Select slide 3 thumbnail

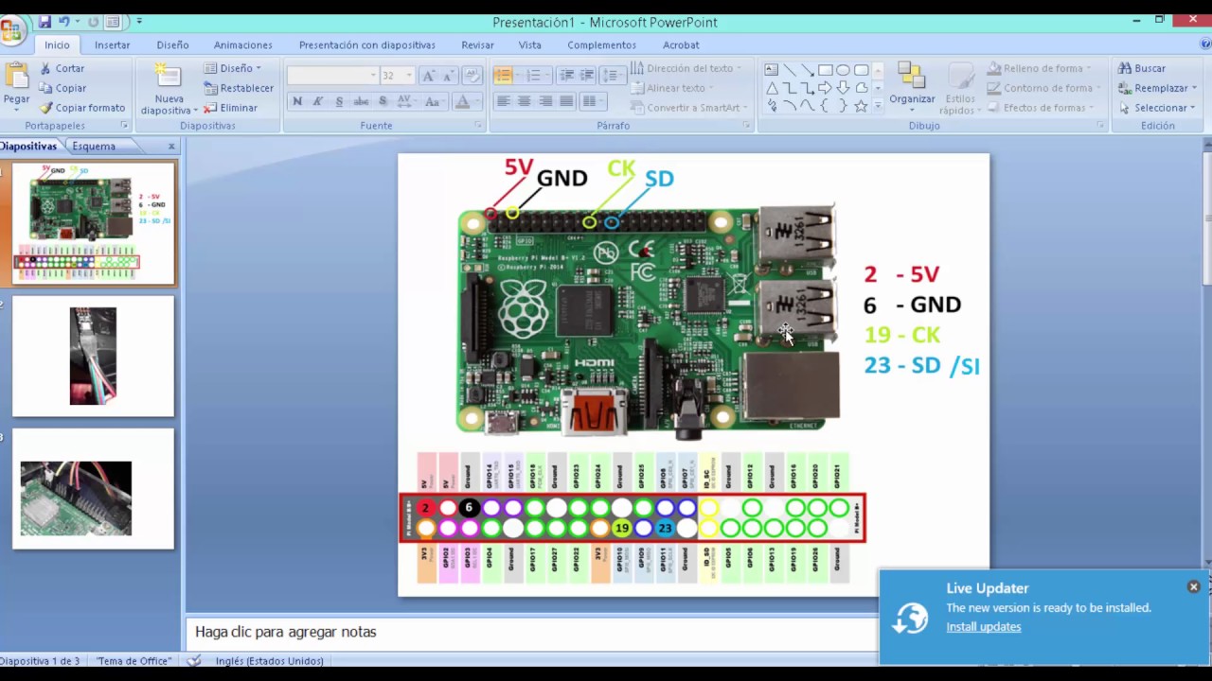pyautogui.click(x=93, y=489)
